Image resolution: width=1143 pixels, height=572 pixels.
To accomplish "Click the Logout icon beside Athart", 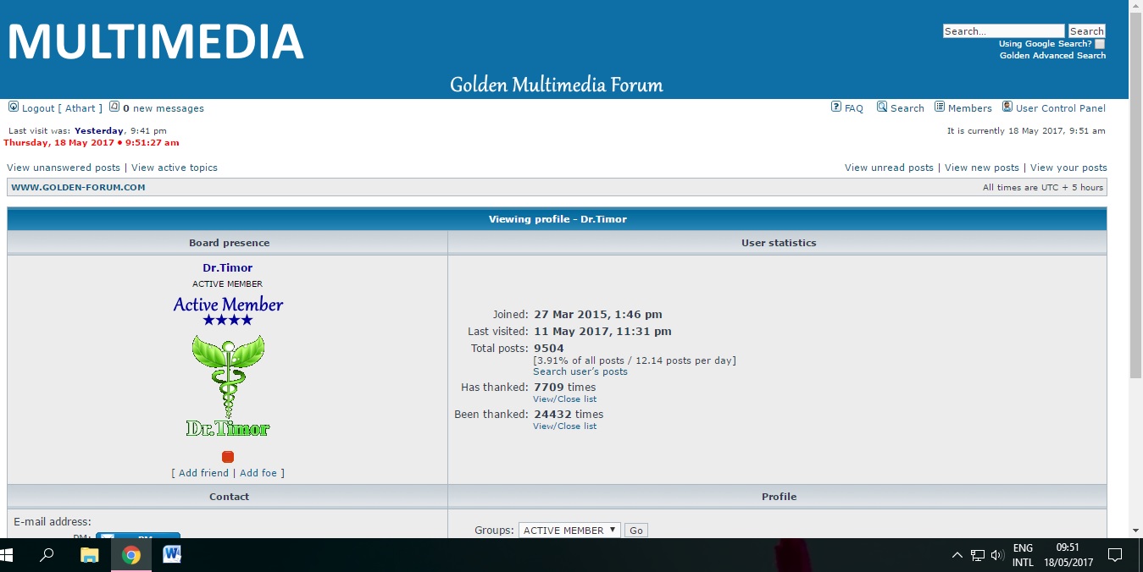I will point(14,107).
